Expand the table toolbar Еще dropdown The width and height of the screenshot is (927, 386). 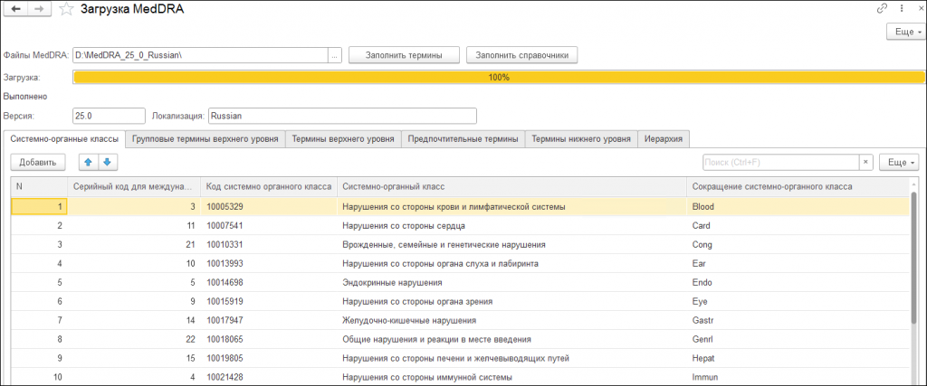tap(898, 163)
